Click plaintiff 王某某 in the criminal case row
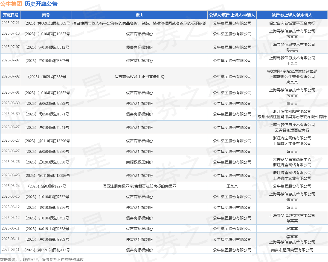 tap(232, 186)
